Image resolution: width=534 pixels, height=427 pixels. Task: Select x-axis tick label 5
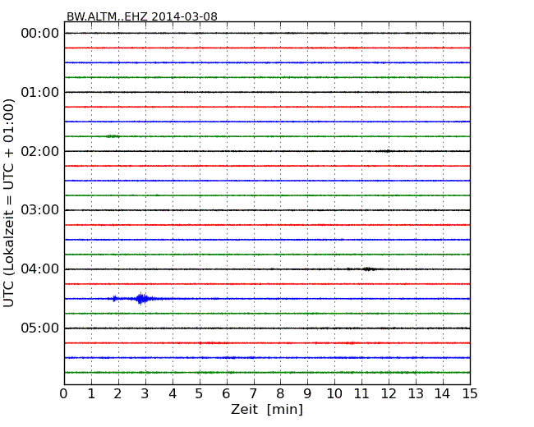pos(200,393)
